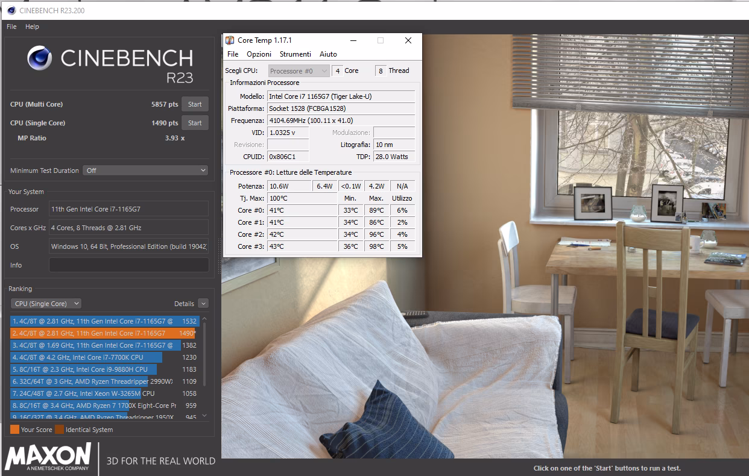Select the Core i9-9880H ranking row
Image resolution: width=749 pixels, height=476 pixels.
pos(104,369)
